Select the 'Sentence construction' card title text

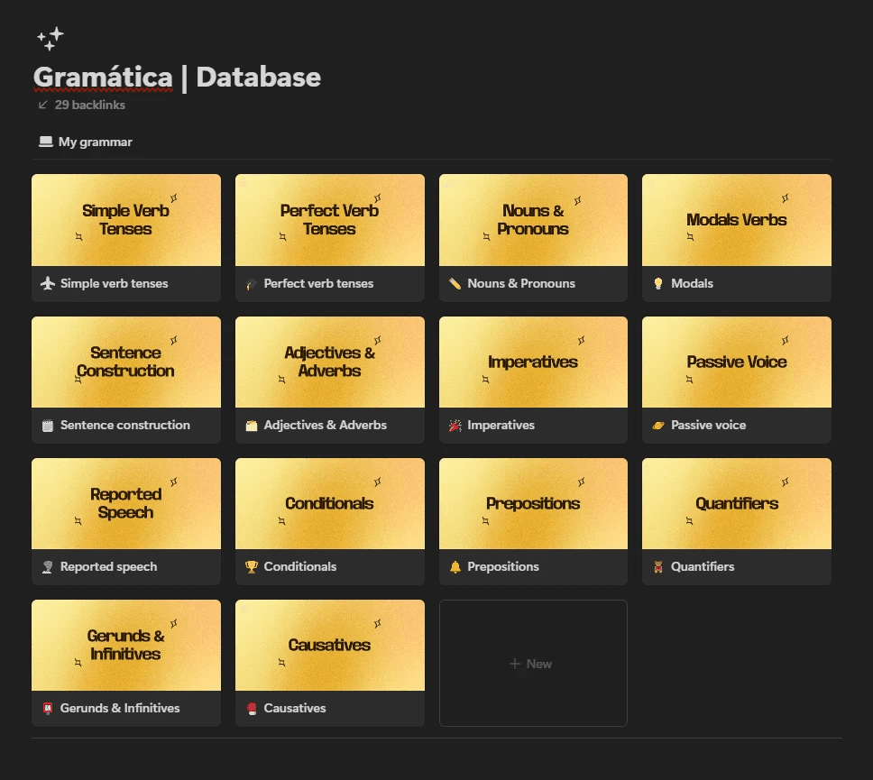pos(125,425)
